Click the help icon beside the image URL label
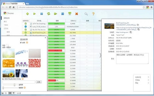The image size is (154, 96). pos(23,79)
